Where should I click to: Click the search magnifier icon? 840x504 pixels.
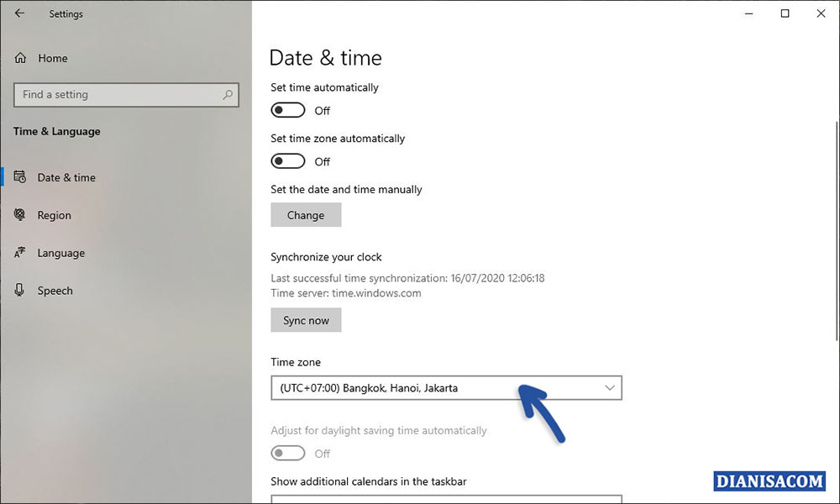pos(228,95)
